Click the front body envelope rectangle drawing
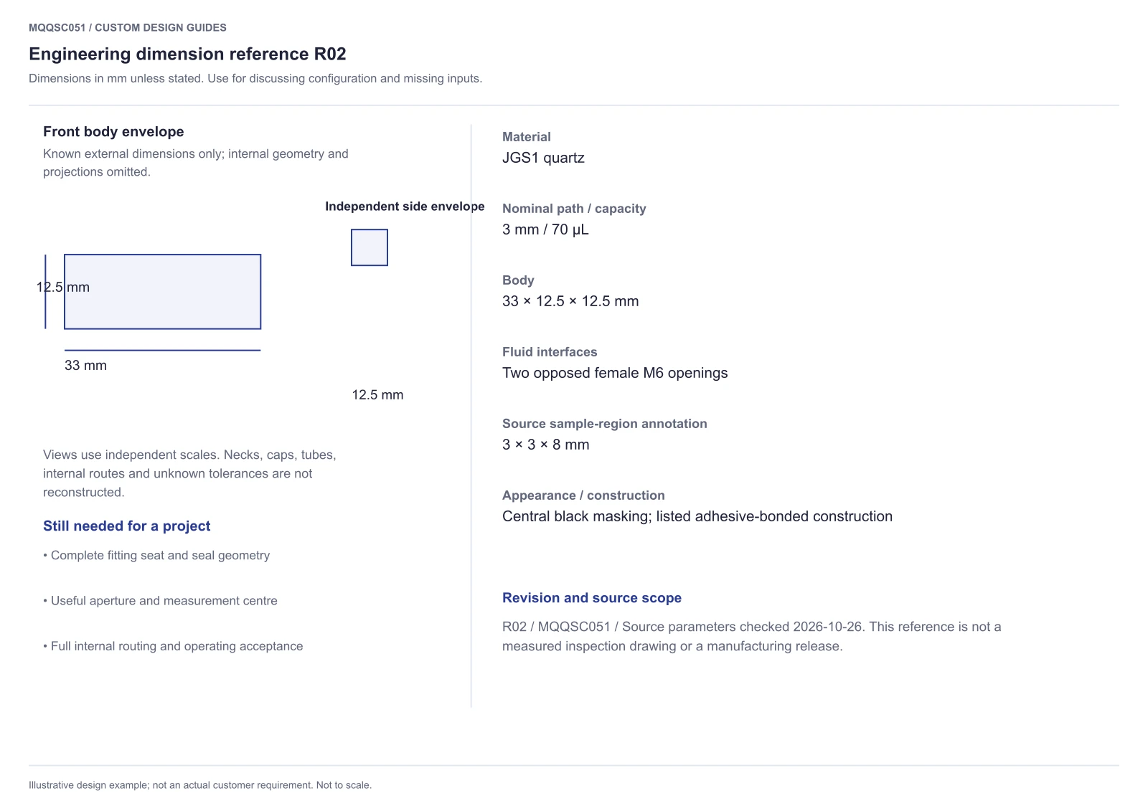The width and height of the screenshot is (1148, 811). coord(162,292)
